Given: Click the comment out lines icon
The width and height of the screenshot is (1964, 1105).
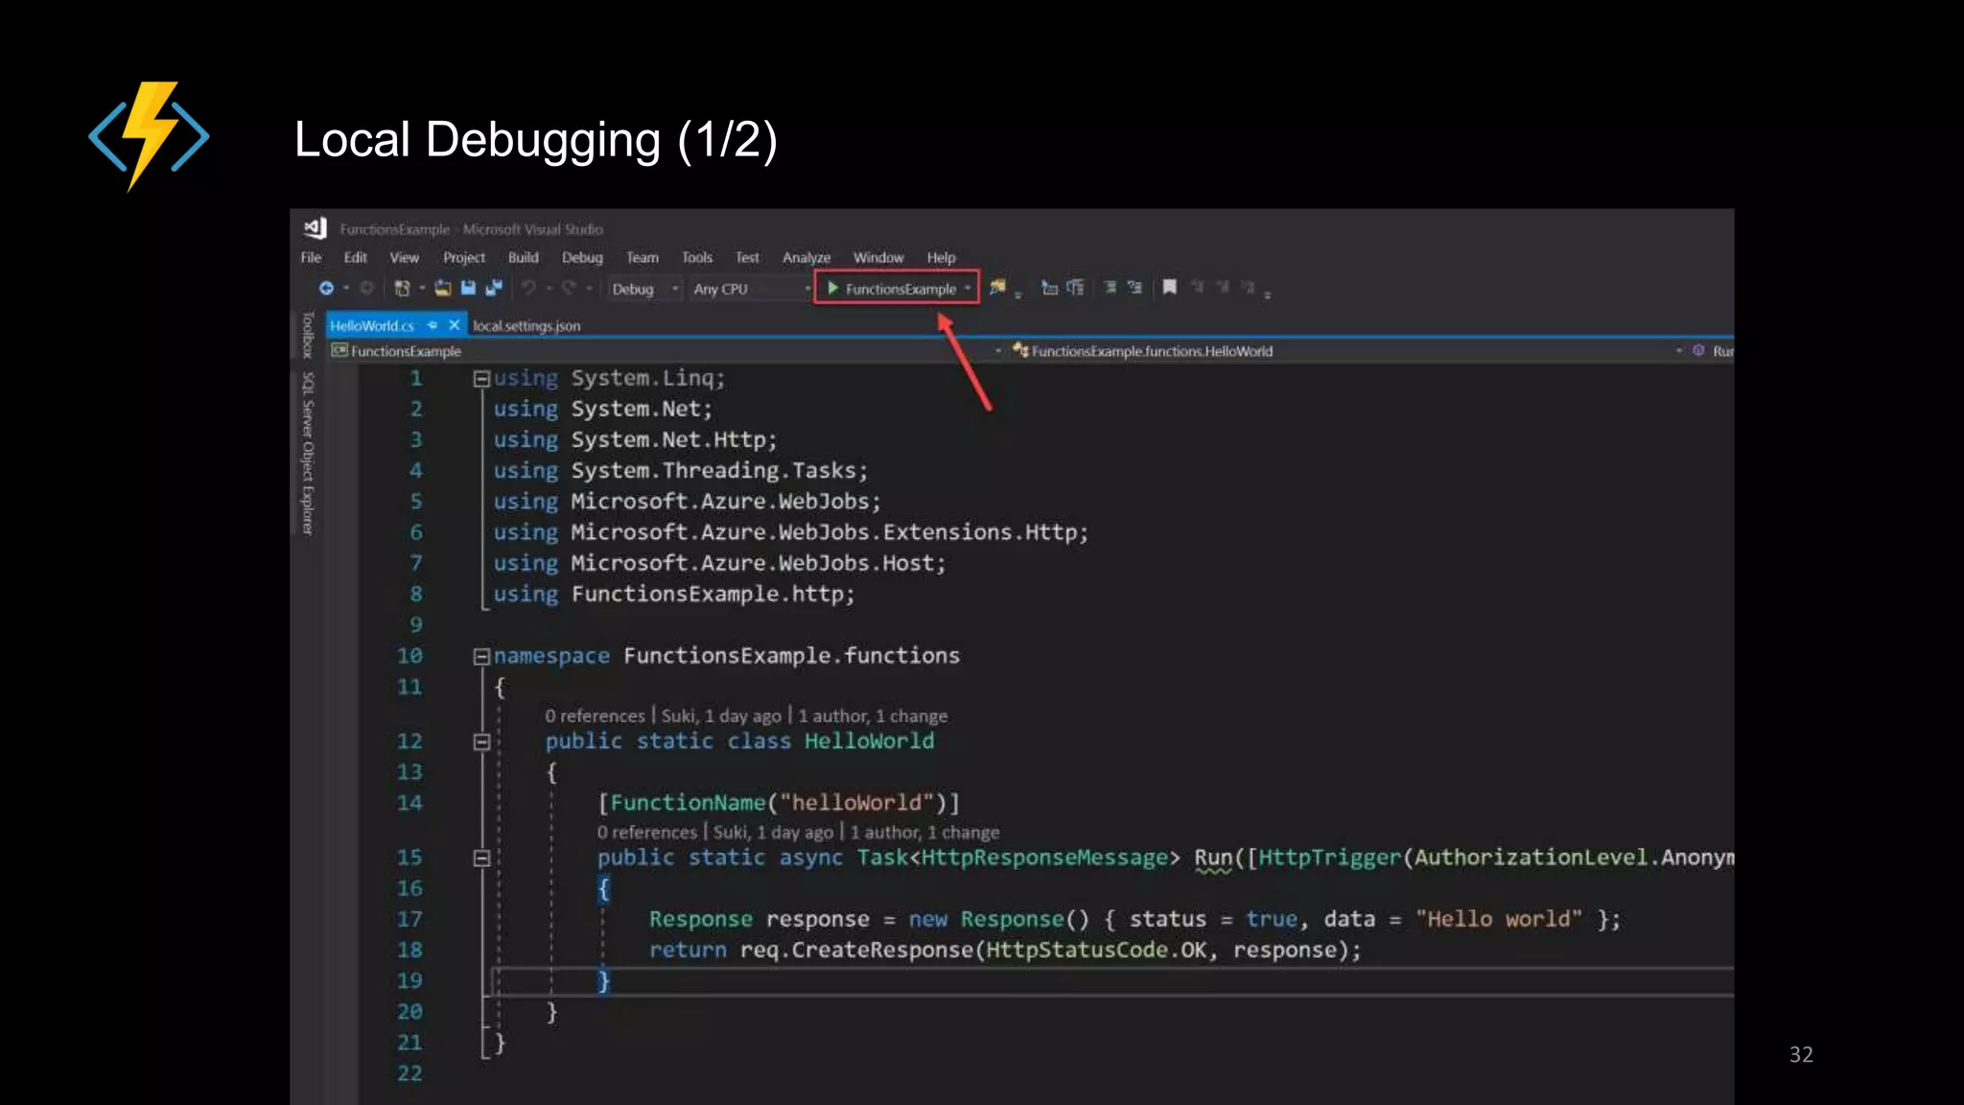Looking at the screenshot, I should click(1110, 288).
